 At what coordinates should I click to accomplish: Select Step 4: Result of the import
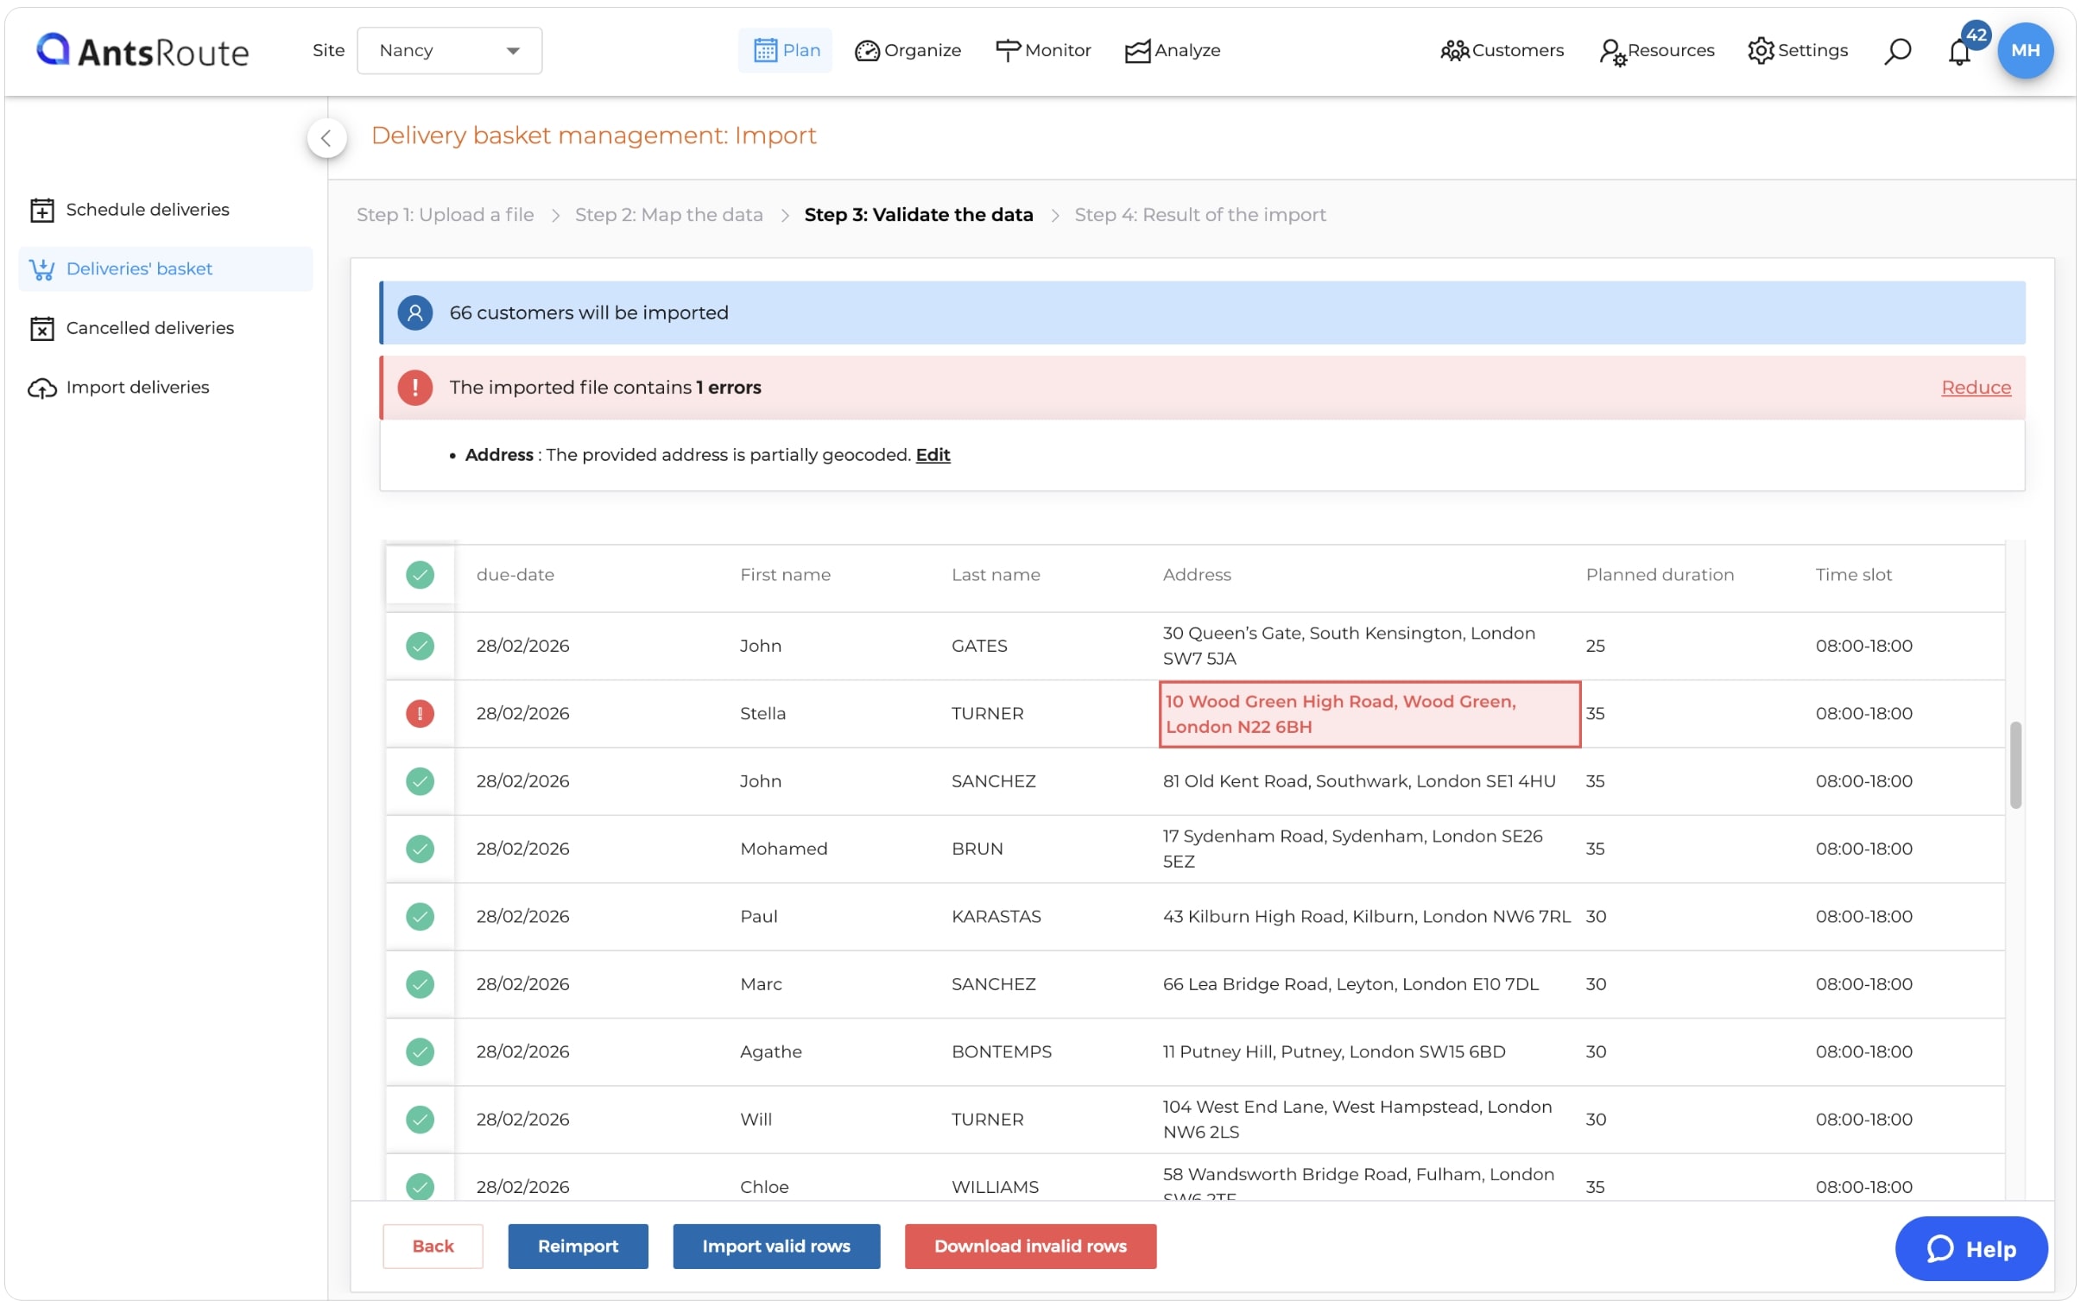(1199, 214)
